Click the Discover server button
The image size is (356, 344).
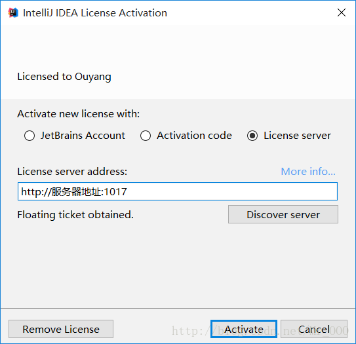pos(283,214)
